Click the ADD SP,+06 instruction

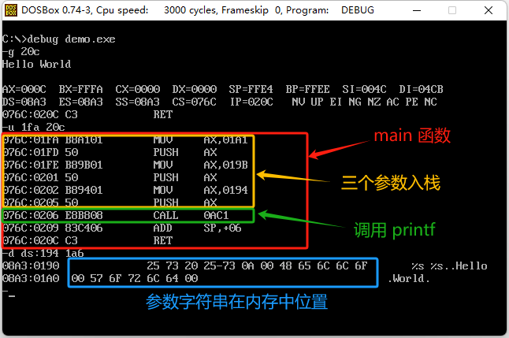[197, 228]
